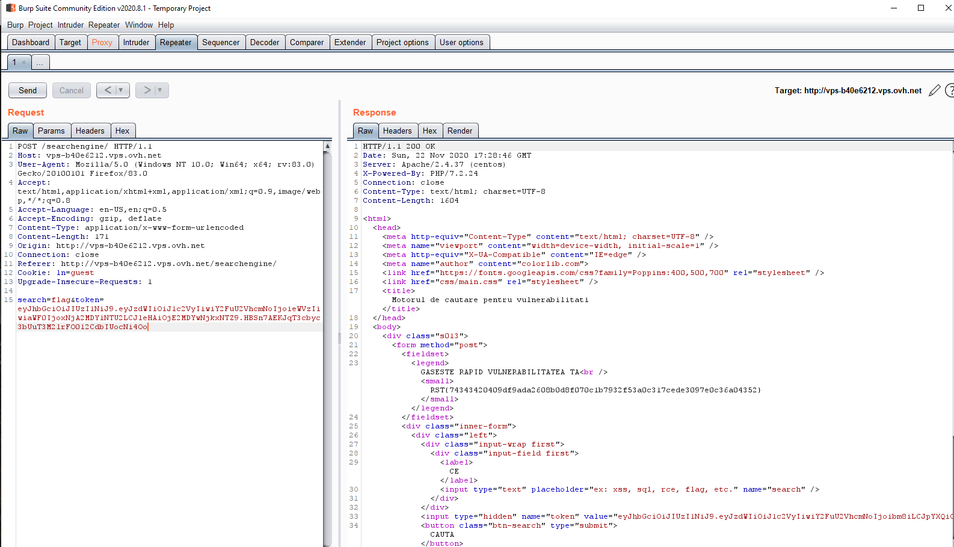This screenshot has height=547, width=954.
Task: Select the request Params tab
Action: click(x=51, y=131)
